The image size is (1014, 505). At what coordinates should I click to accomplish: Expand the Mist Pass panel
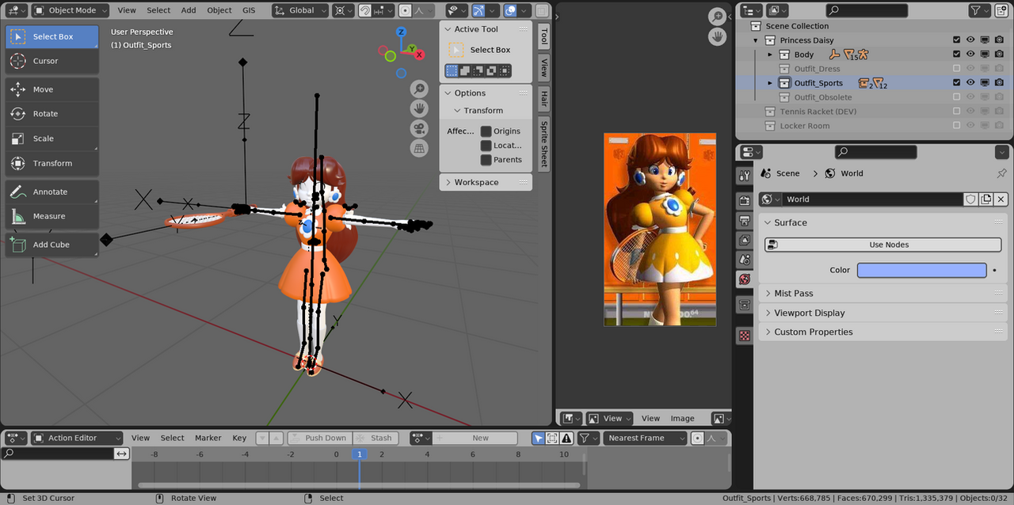point(883,294)
